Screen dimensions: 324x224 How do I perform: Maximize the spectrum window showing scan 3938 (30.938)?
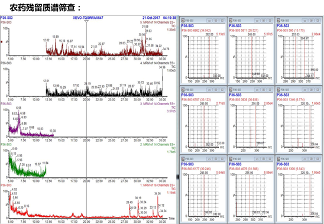click(x=264, y=90)
